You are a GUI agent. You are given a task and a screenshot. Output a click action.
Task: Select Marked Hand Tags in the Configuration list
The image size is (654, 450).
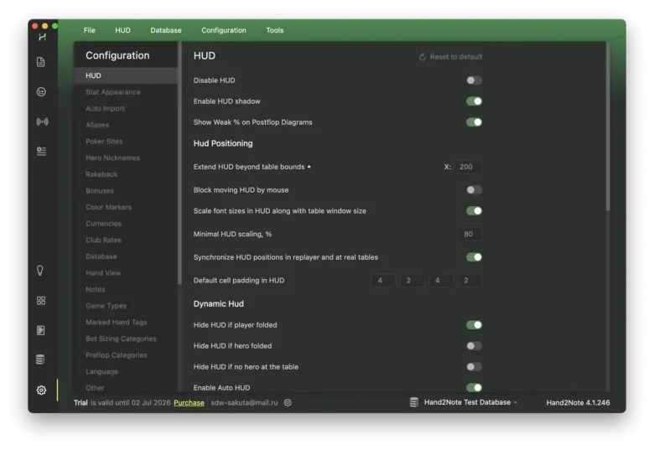pyautogui.click(x=126, y=322)
